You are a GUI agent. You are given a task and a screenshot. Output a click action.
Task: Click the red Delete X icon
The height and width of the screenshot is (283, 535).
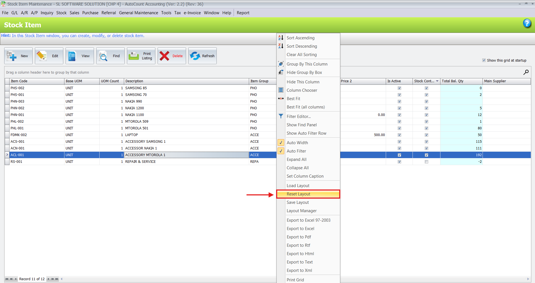164,56
